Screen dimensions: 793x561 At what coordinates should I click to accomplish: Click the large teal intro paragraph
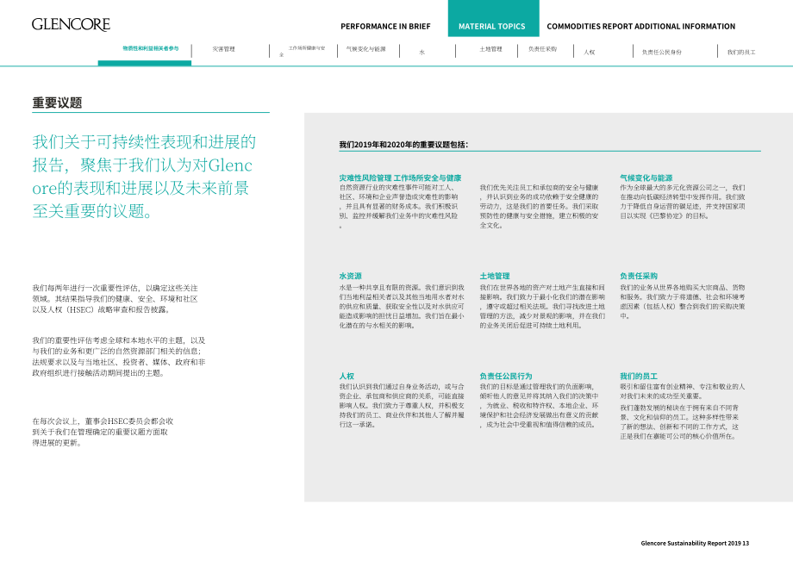coord(144,177)
